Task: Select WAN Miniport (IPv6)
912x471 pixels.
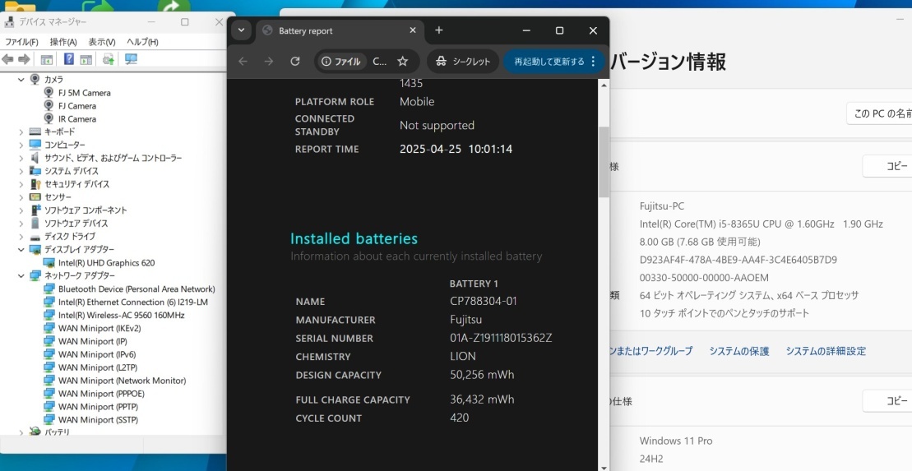Action: point(97,354)
